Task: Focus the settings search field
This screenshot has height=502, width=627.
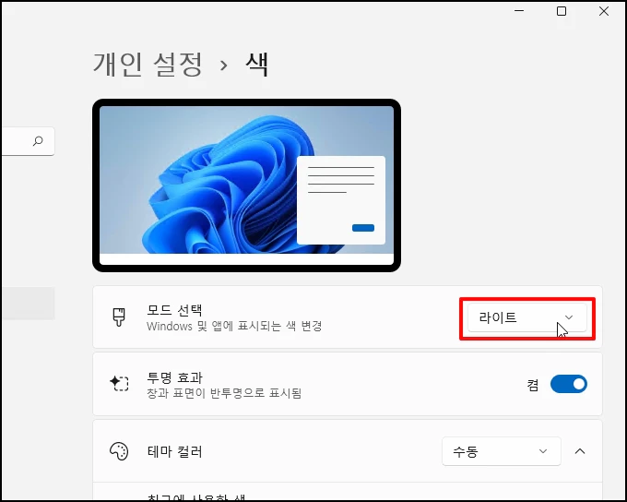Action: (x=28, y=141)
